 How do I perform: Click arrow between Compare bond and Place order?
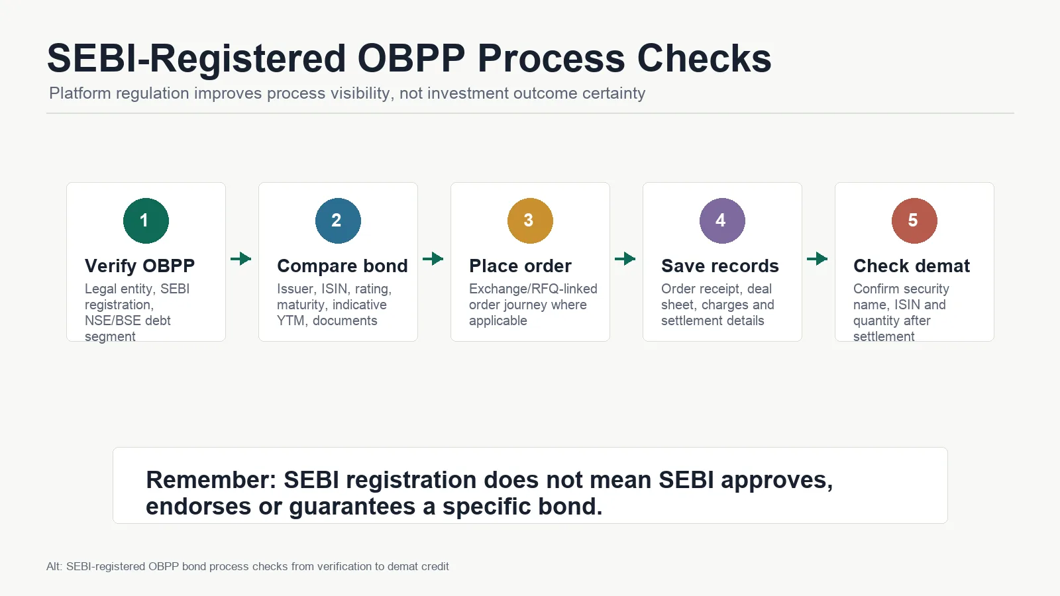[433, 258]
